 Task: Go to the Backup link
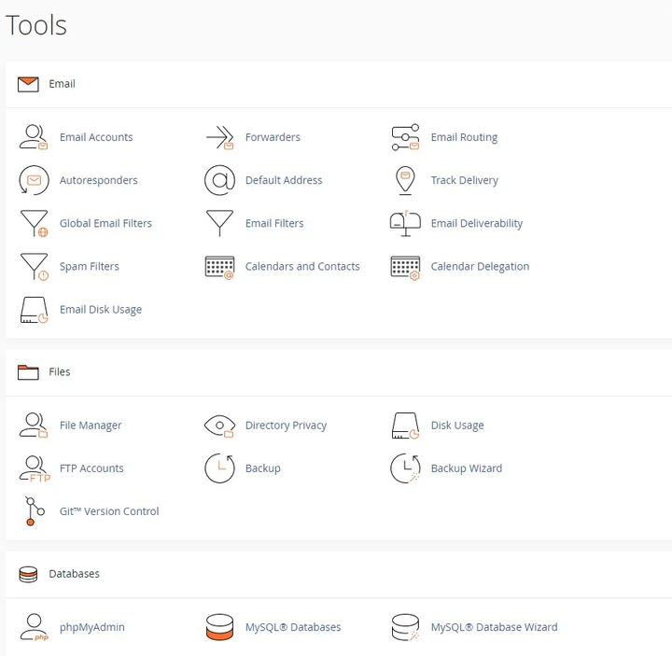pyautogui.click(x=262, y=468)
